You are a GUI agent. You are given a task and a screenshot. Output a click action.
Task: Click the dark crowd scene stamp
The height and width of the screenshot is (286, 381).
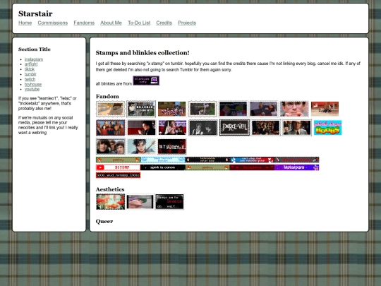265,128
